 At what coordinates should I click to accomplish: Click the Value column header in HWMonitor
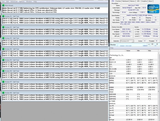(131, 51)
